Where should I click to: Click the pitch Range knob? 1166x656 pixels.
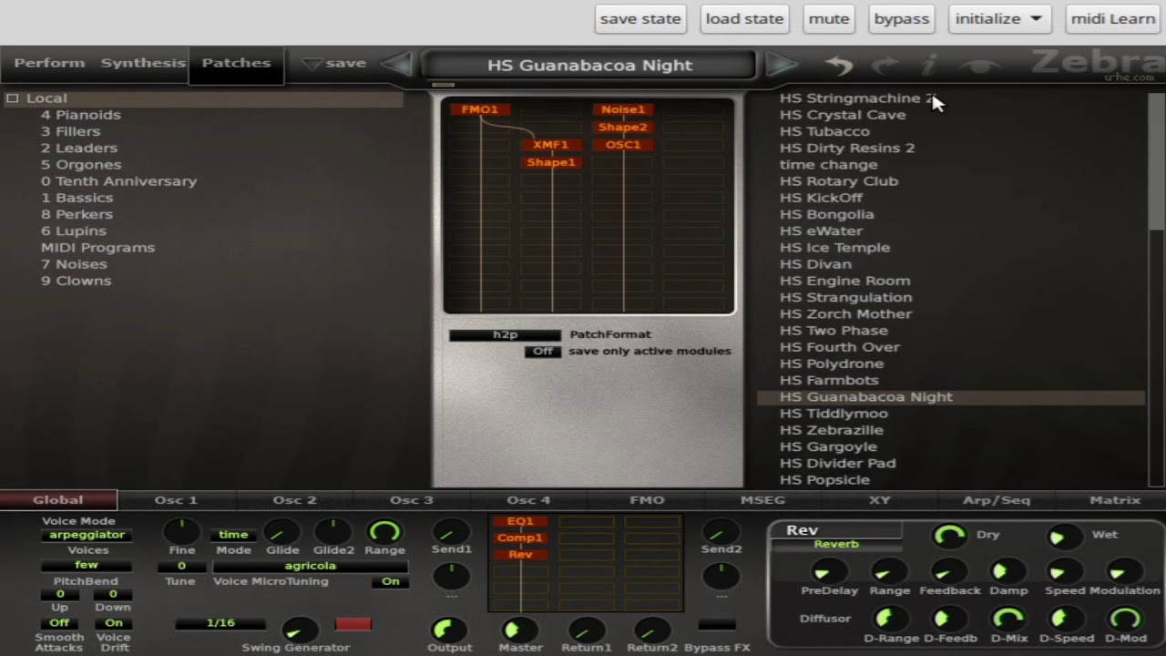[x=384, y=531]
